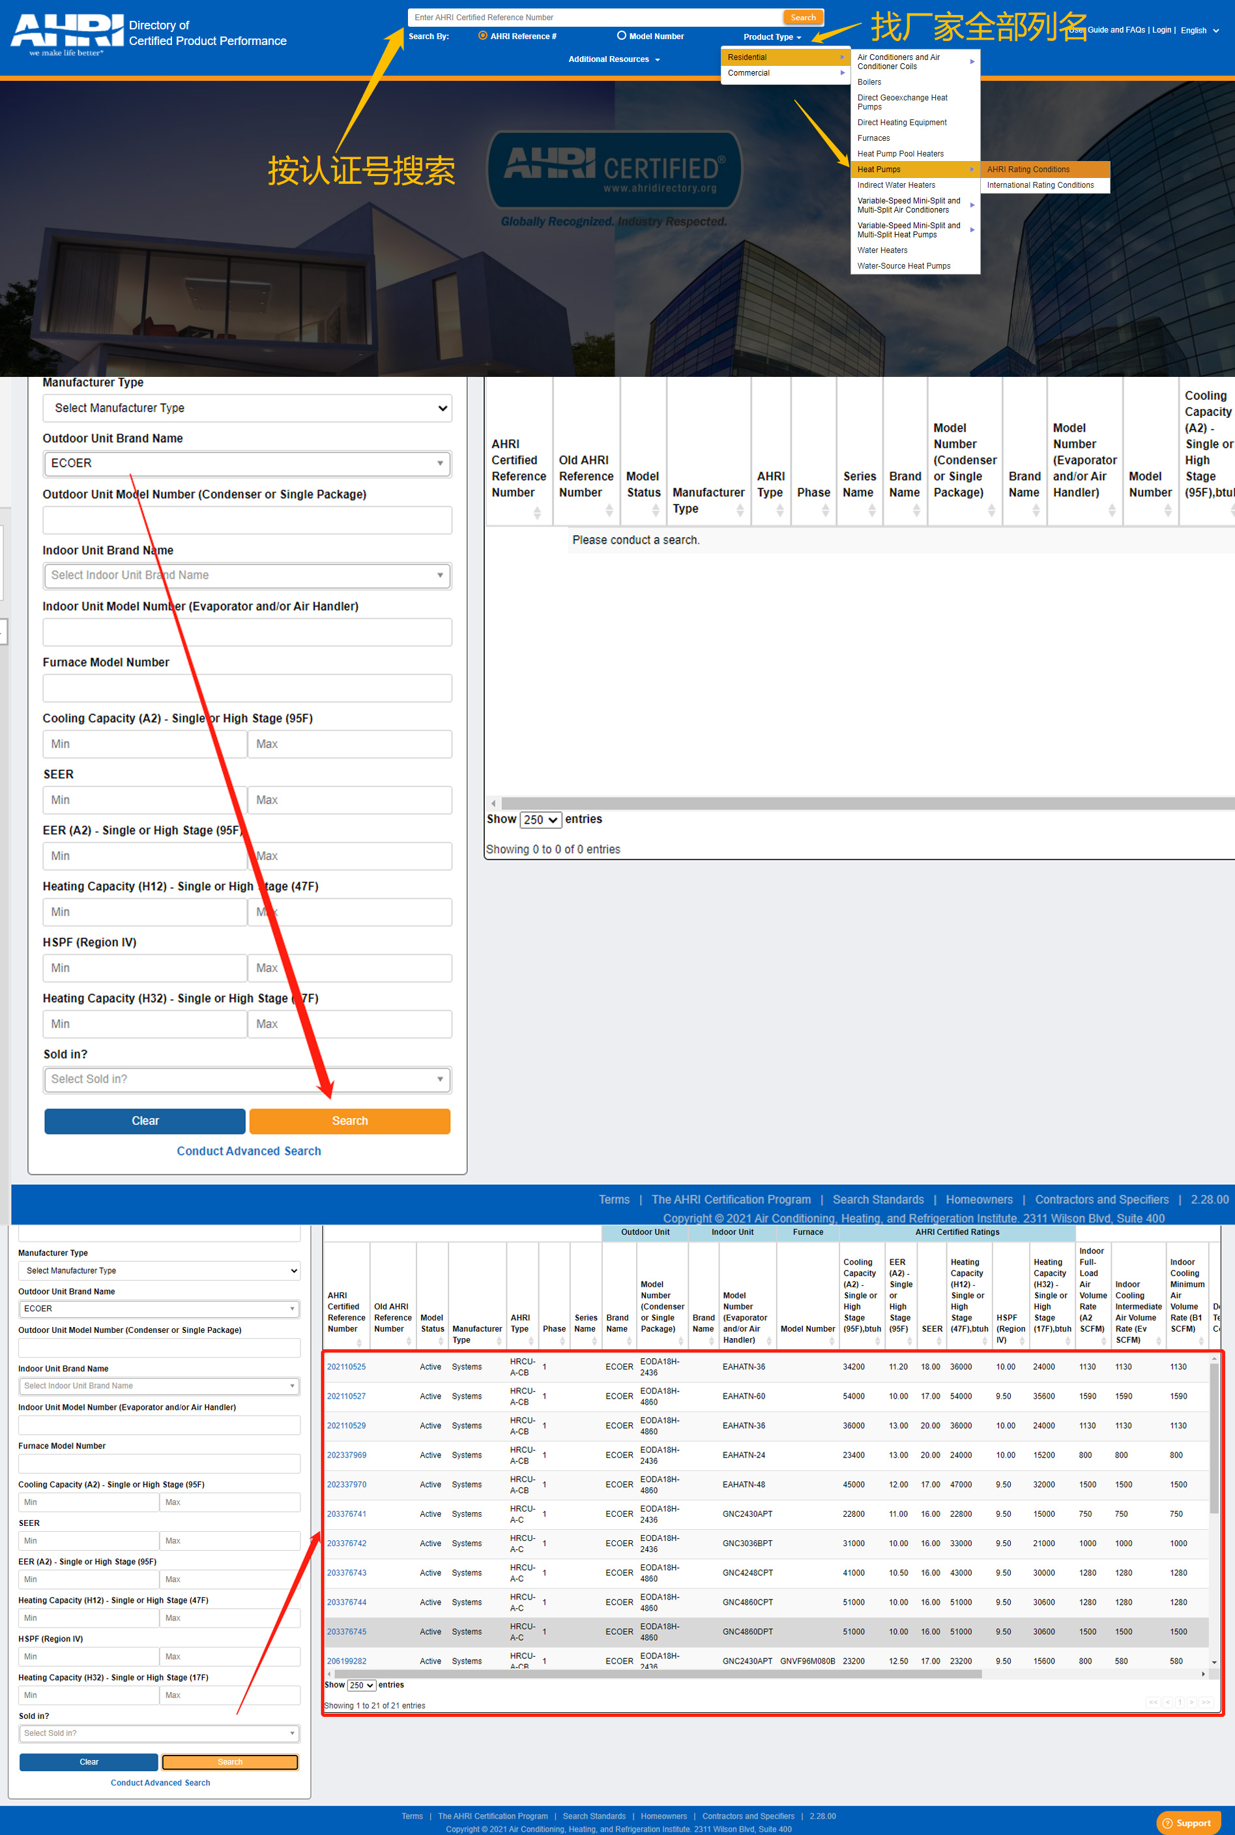Open Manufacturer Type dropdown in lower form

pos(159,1271)
